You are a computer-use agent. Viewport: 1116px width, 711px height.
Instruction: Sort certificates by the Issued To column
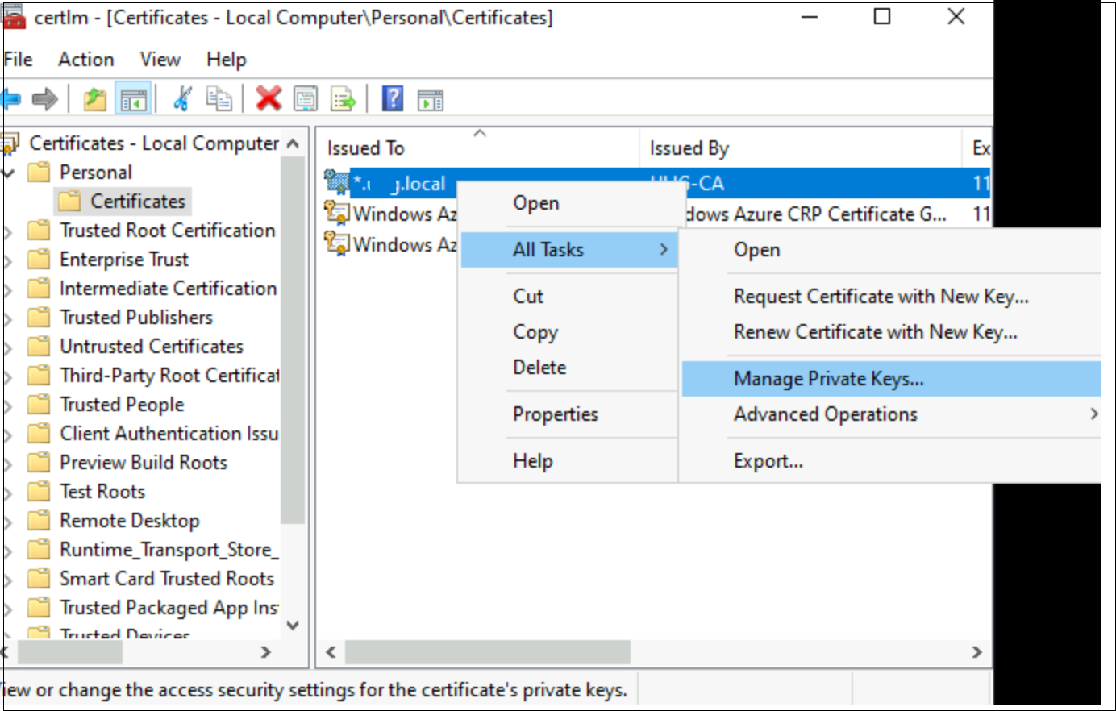click(364, 148)
